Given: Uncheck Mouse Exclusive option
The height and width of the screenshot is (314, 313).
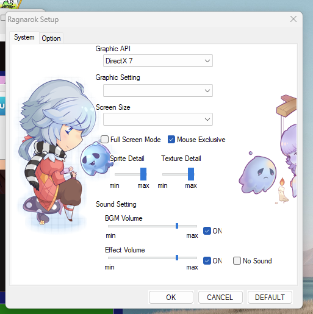Looking at the screenshot, I should (171, 140).
